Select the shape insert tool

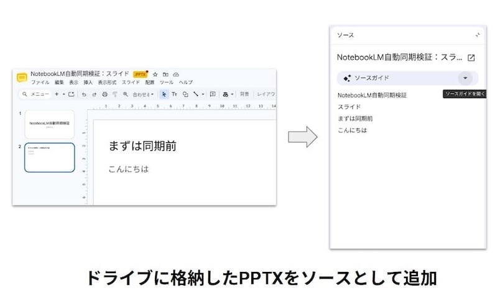185,94
